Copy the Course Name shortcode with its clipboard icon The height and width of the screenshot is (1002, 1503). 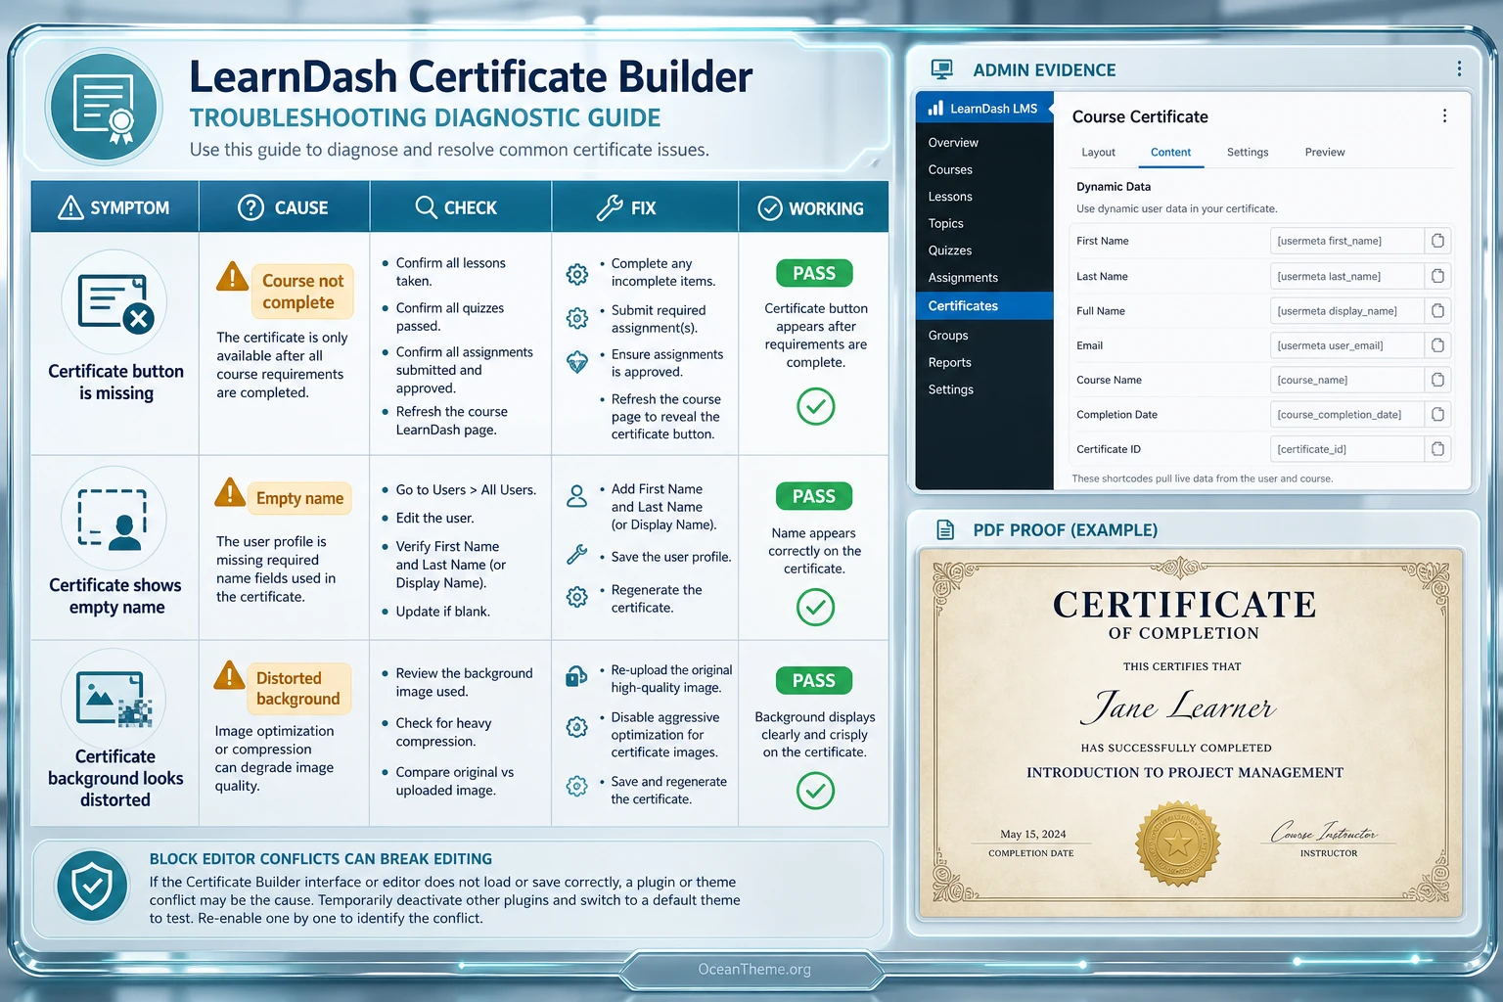(x=1437, y=380)
